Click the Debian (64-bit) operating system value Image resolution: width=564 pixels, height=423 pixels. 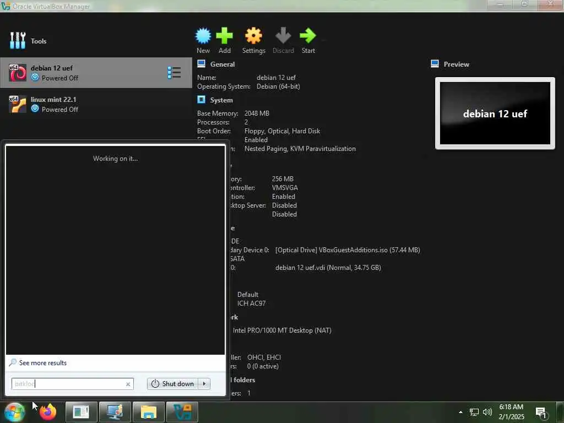(x=278, y=86)
